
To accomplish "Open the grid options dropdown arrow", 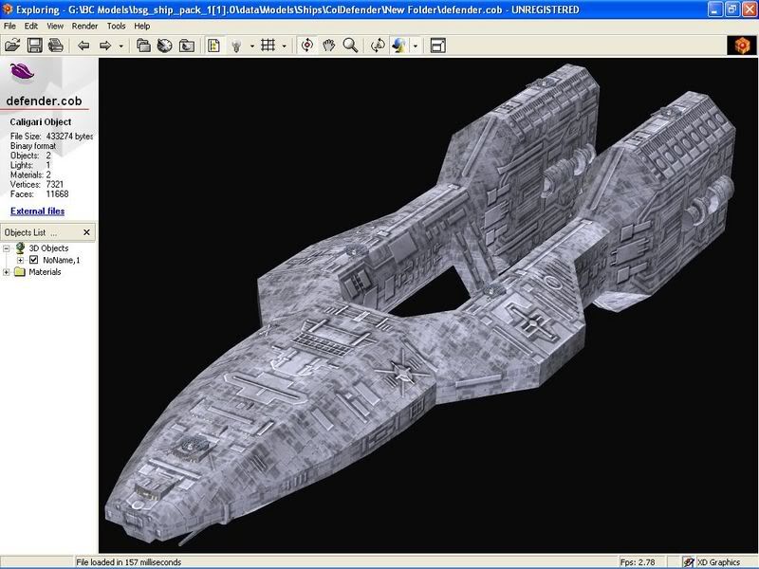I will (x=284, y=46).
